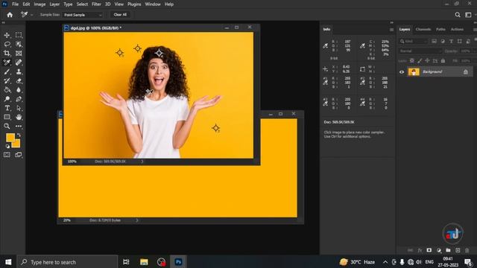This screenshot has height=268, width=477.
Task: Select the Eraser tool
Action: [19, 81]
